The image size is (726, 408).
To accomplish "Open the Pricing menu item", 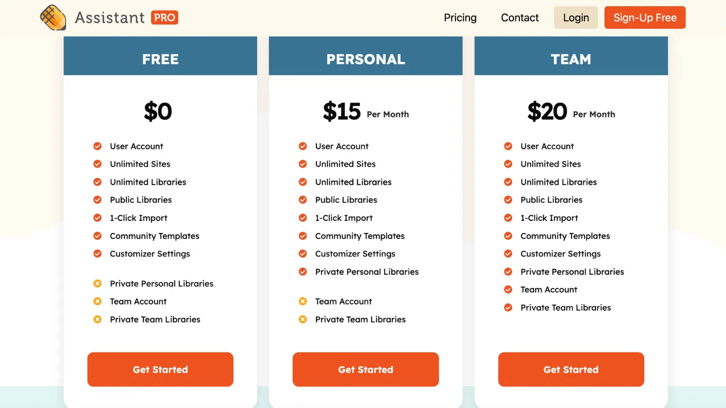I will pyautogui.click(x=460, y=18).
